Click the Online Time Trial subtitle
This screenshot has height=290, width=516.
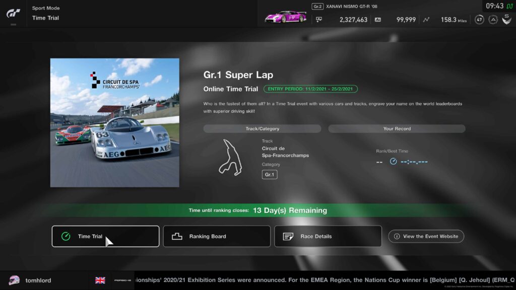(231, 89)
